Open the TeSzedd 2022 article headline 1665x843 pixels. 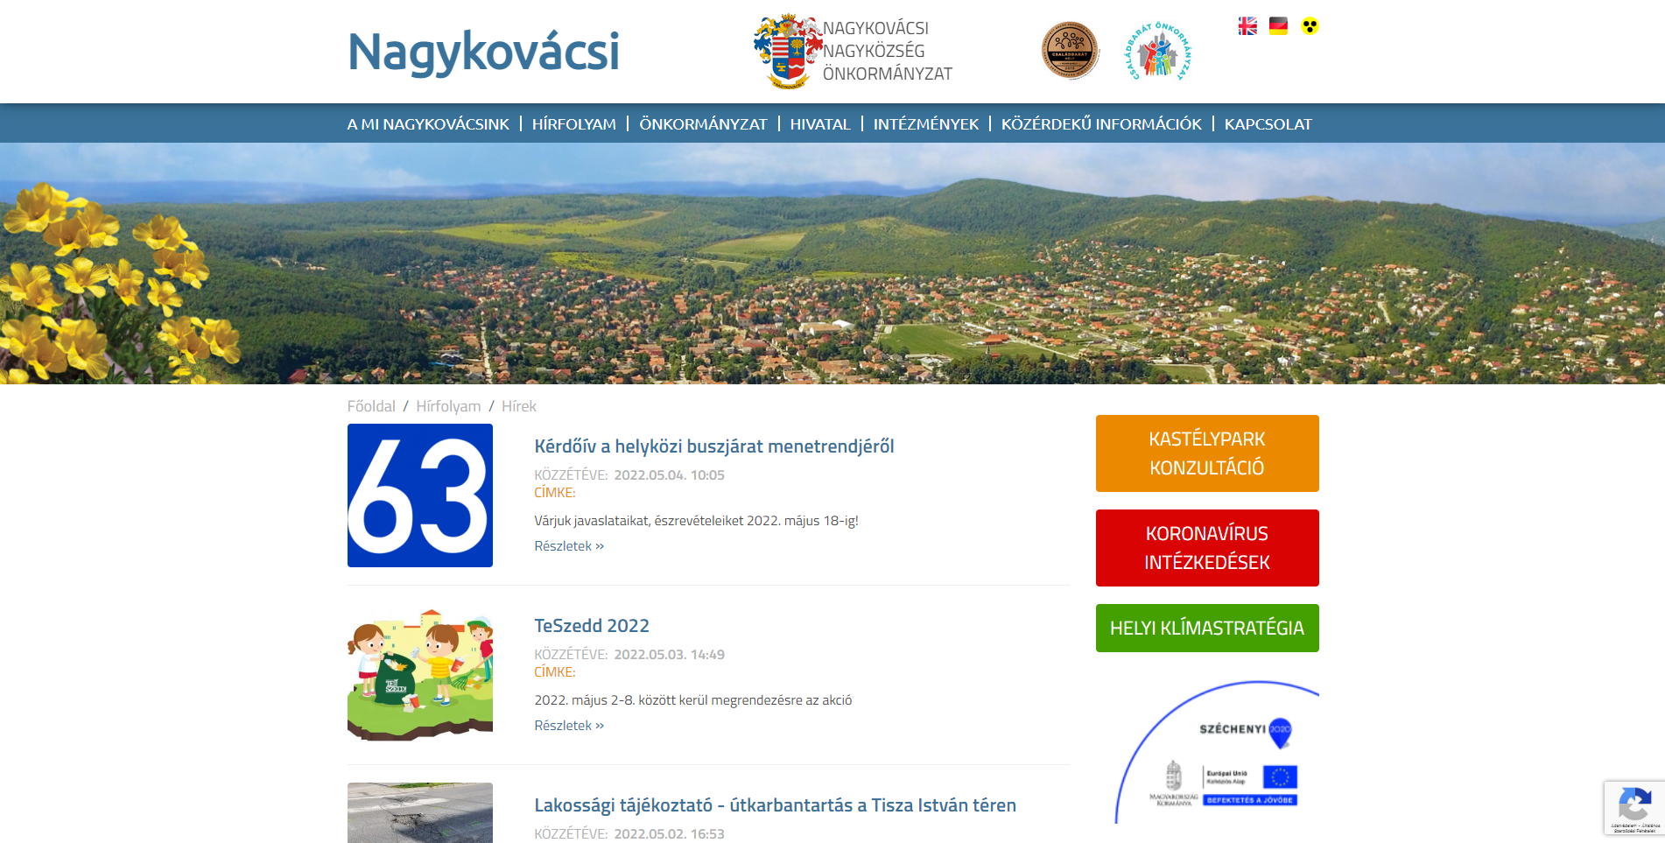pyautogui.click(x=592, y=626)
